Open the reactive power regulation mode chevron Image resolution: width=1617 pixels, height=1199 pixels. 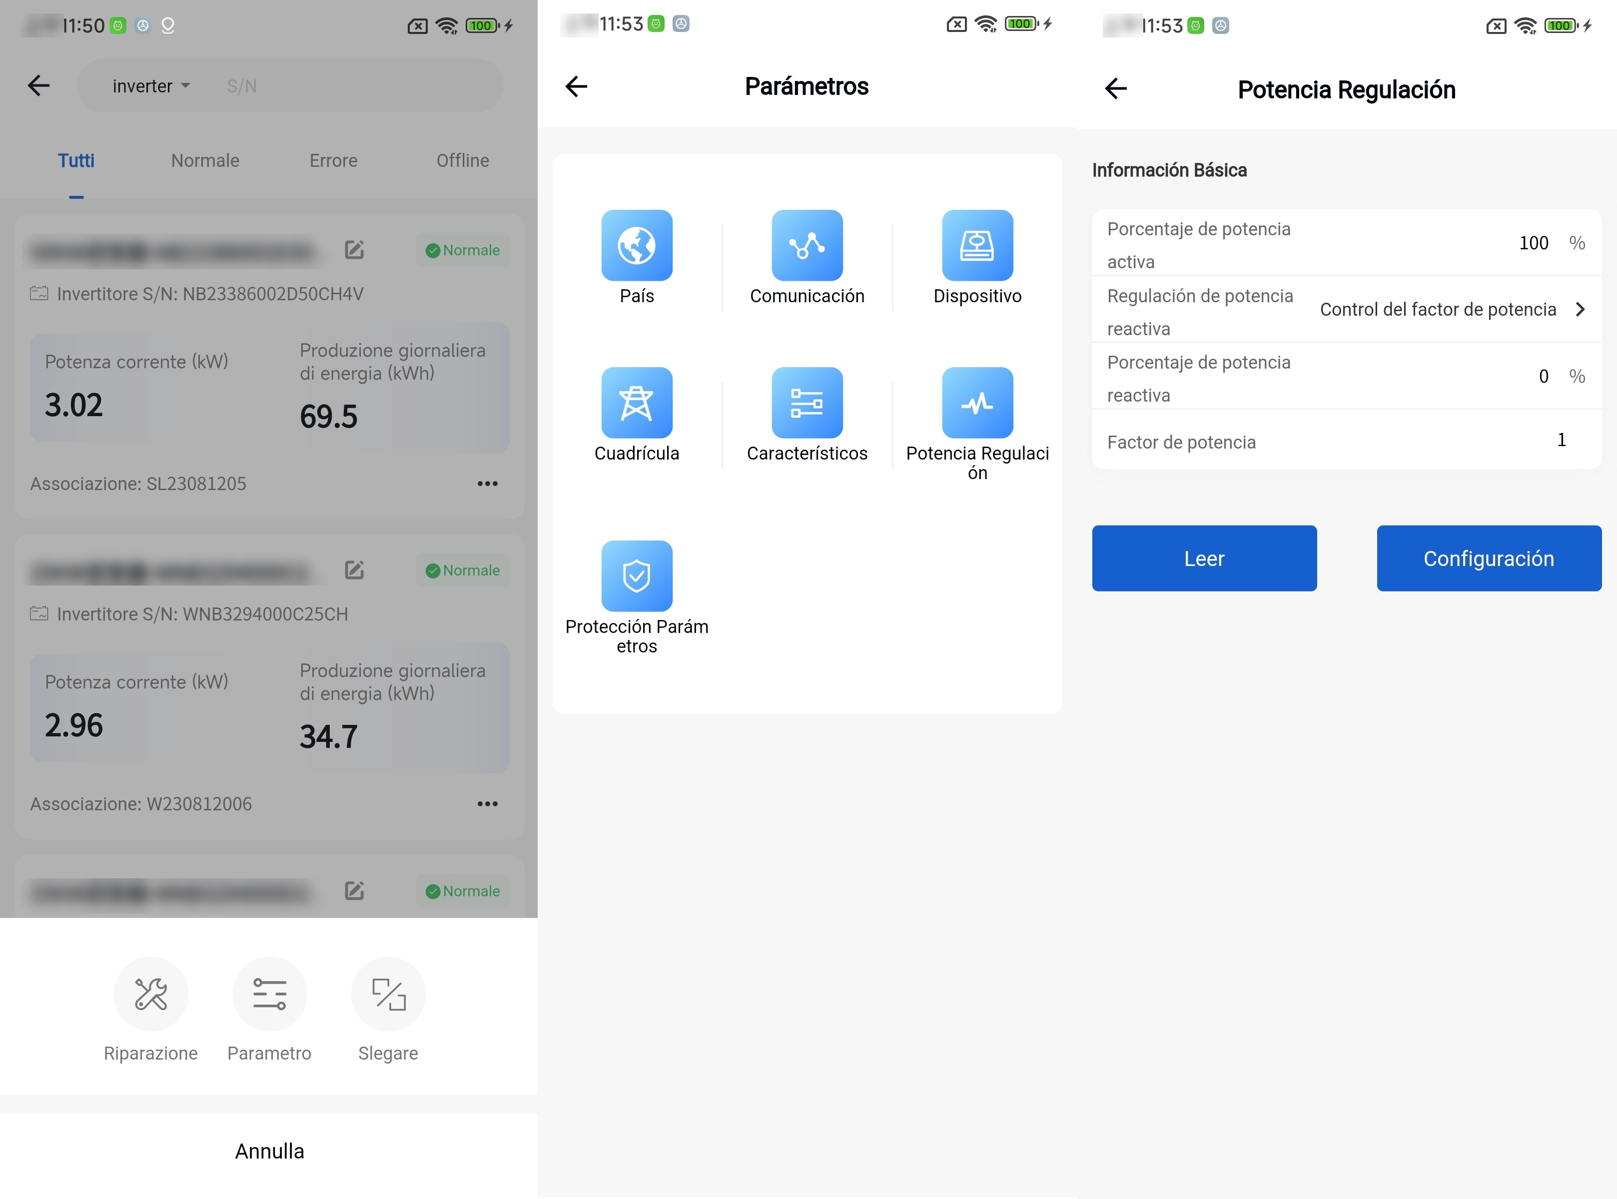pos(1579,310)
